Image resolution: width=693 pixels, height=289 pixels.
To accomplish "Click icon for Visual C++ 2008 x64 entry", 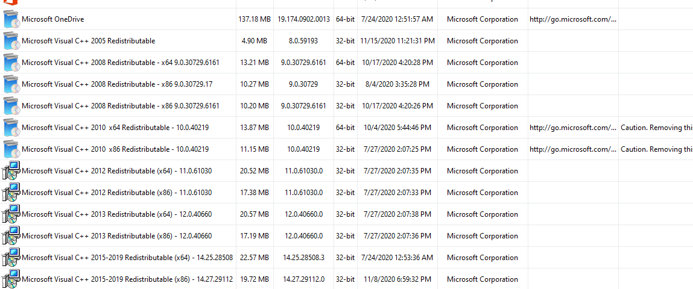I will tap(11, 63).
